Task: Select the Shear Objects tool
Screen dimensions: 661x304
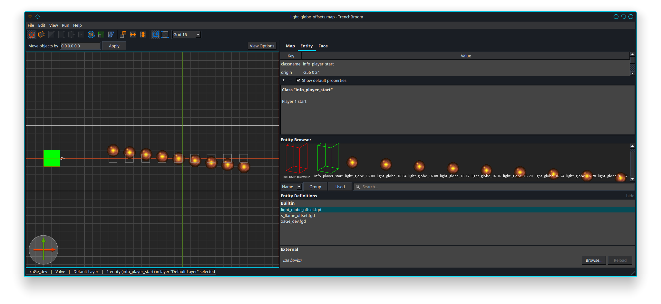Action: pyautogui.click(x=111, y=34)
